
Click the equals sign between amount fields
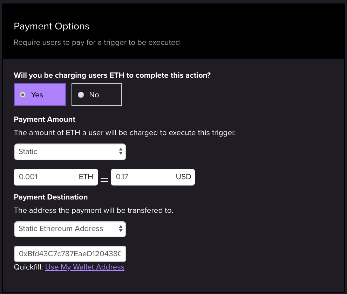coord(104,180)
